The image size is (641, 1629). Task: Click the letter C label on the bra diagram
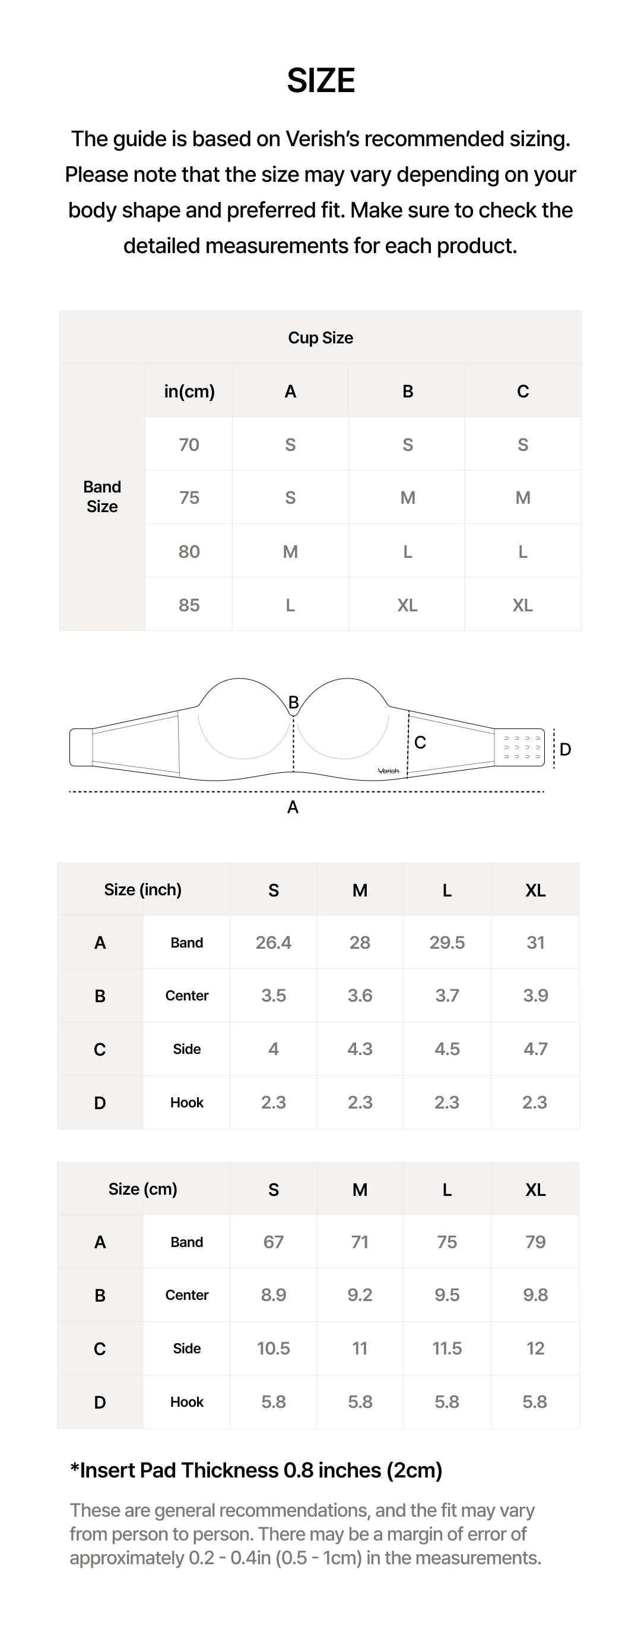420,743
